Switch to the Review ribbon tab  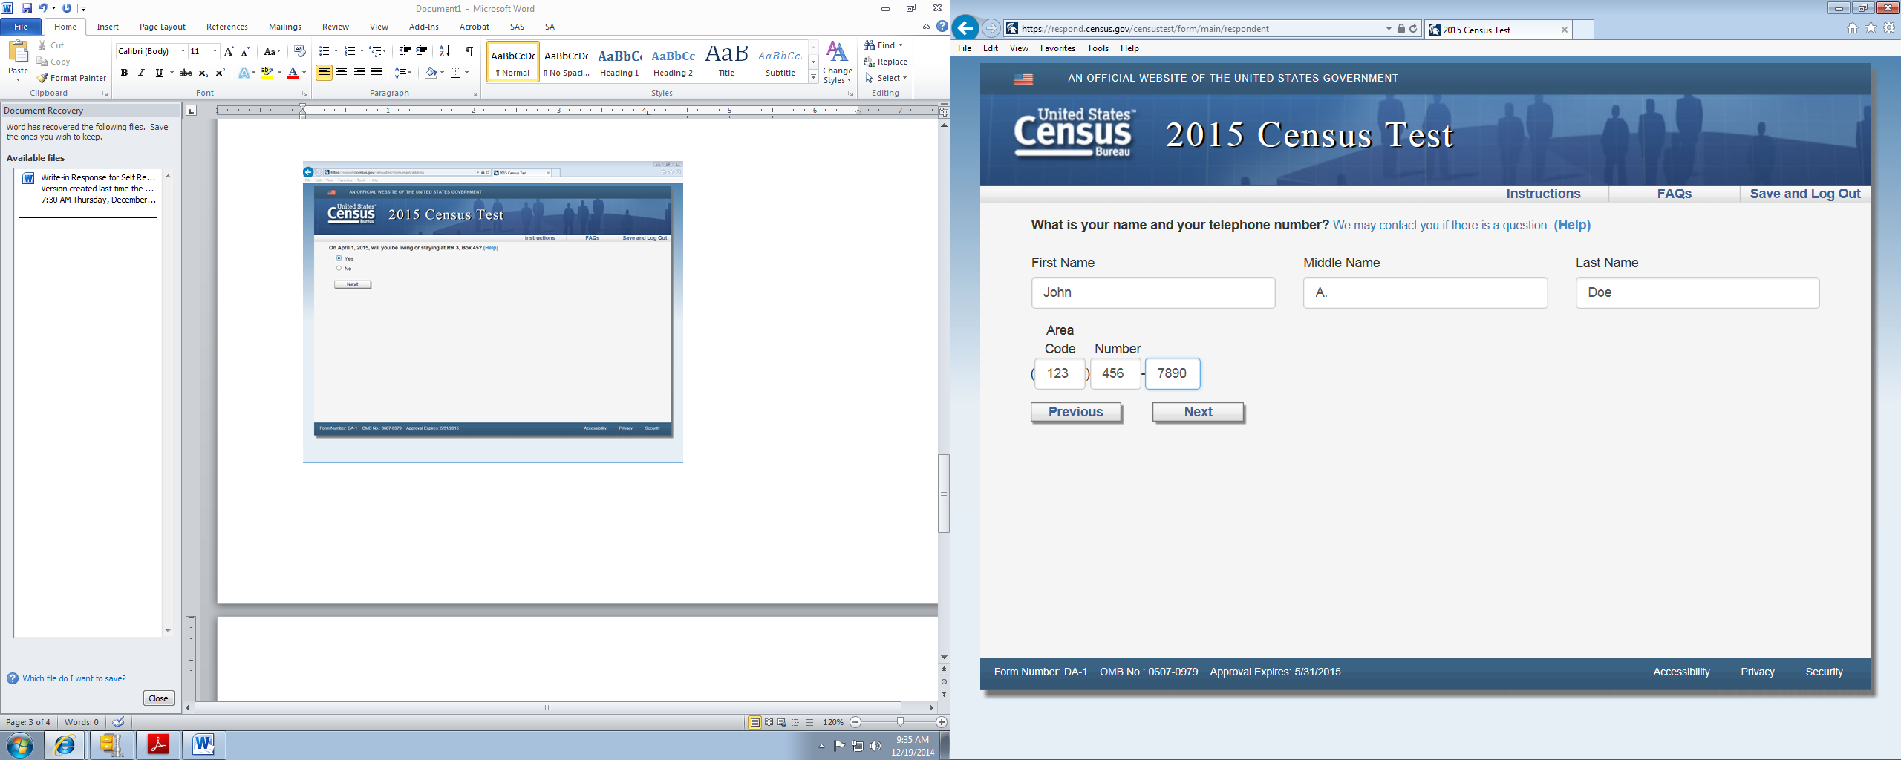336,27
